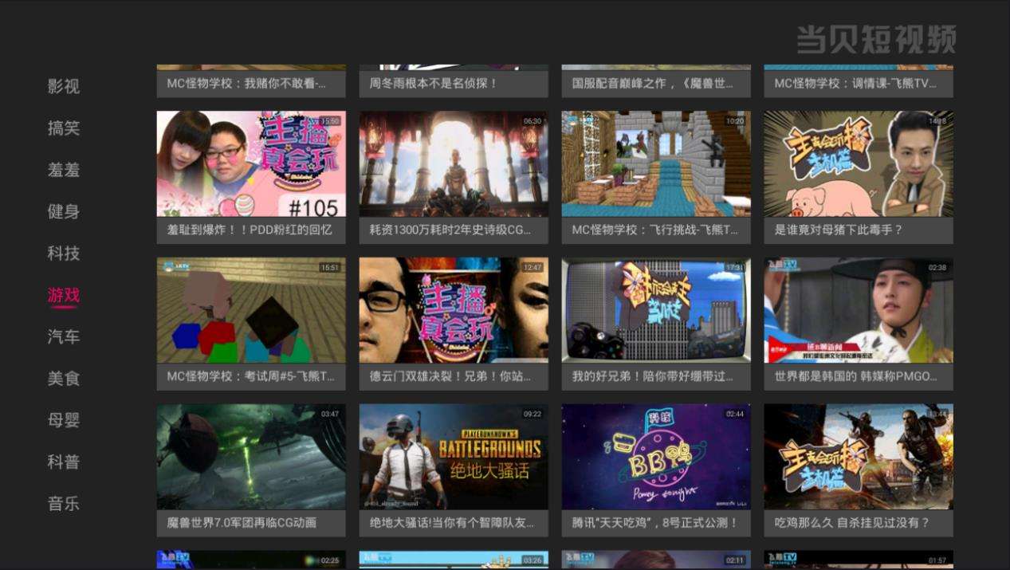Select the highlighted 游戏 category
This screenshot has width=1010, height=570.
click(x=64, y=295)
